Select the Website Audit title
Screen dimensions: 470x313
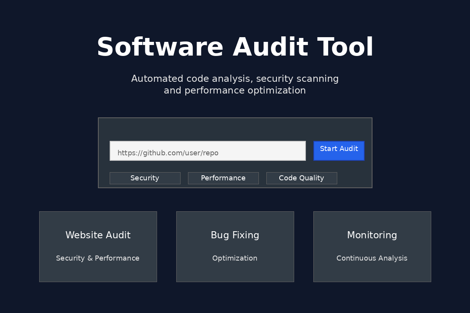98,235
